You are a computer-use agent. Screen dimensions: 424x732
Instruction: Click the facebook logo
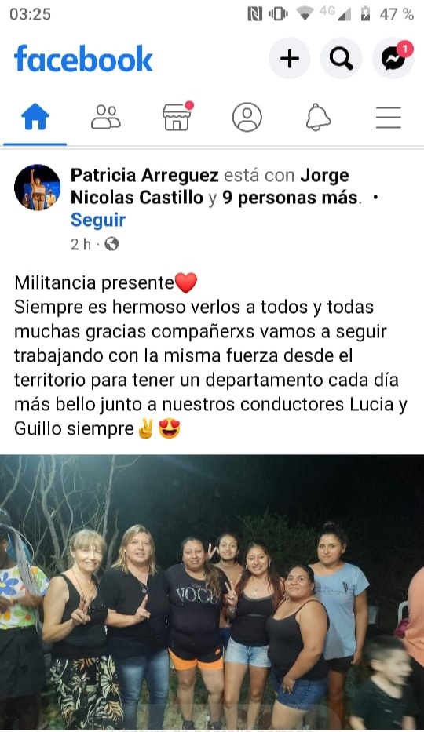click(x=83, y=59)
